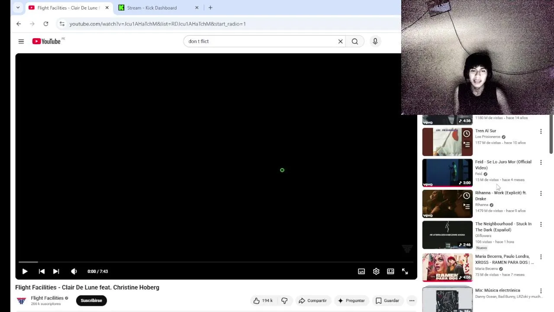Viewport: 554px width, 312px height.
Task: Close the Kick Dashboard tab
Action: pyautogui.click(x=196, y=8)
